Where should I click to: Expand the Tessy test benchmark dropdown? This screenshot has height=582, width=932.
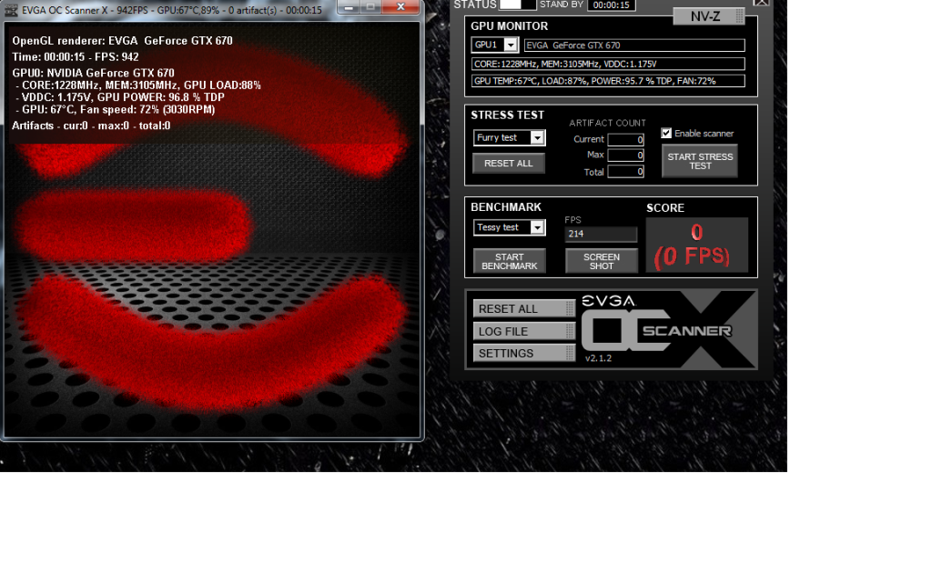[537, 227]
